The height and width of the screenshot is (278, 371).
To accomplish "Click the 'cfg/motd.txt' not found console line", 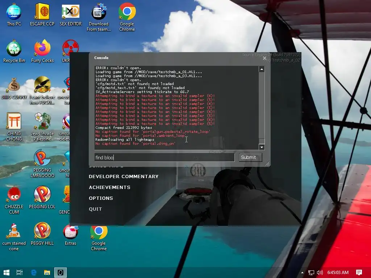I will coord(135,84).
